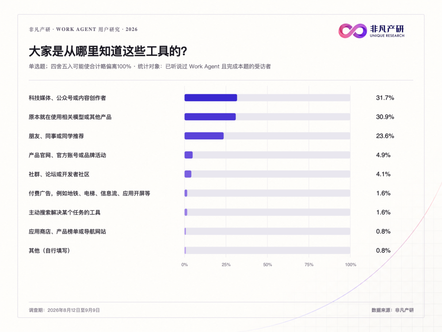442x332 pixels.
Task: Click the 4.9% value
Action: (x=383, y=155)
